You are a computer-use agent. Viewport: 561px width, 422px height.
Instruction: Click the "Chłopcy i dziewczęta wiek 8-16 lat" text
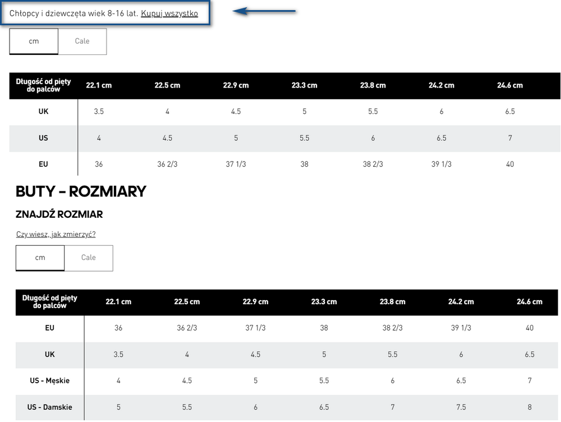(x=73, y=13)
